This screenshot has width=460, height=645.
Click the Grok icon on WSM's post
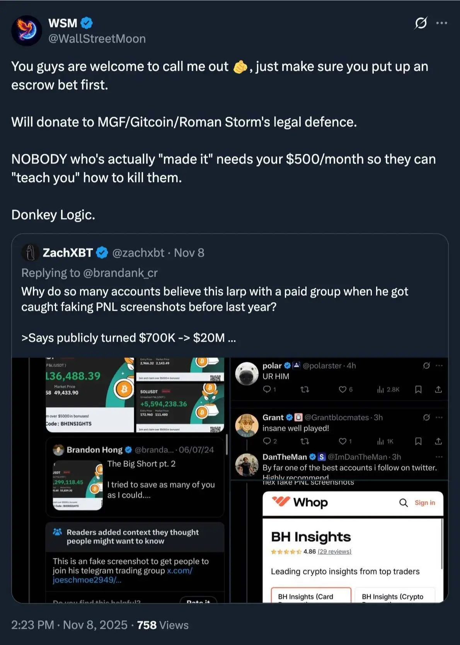(x=421, y=23)
